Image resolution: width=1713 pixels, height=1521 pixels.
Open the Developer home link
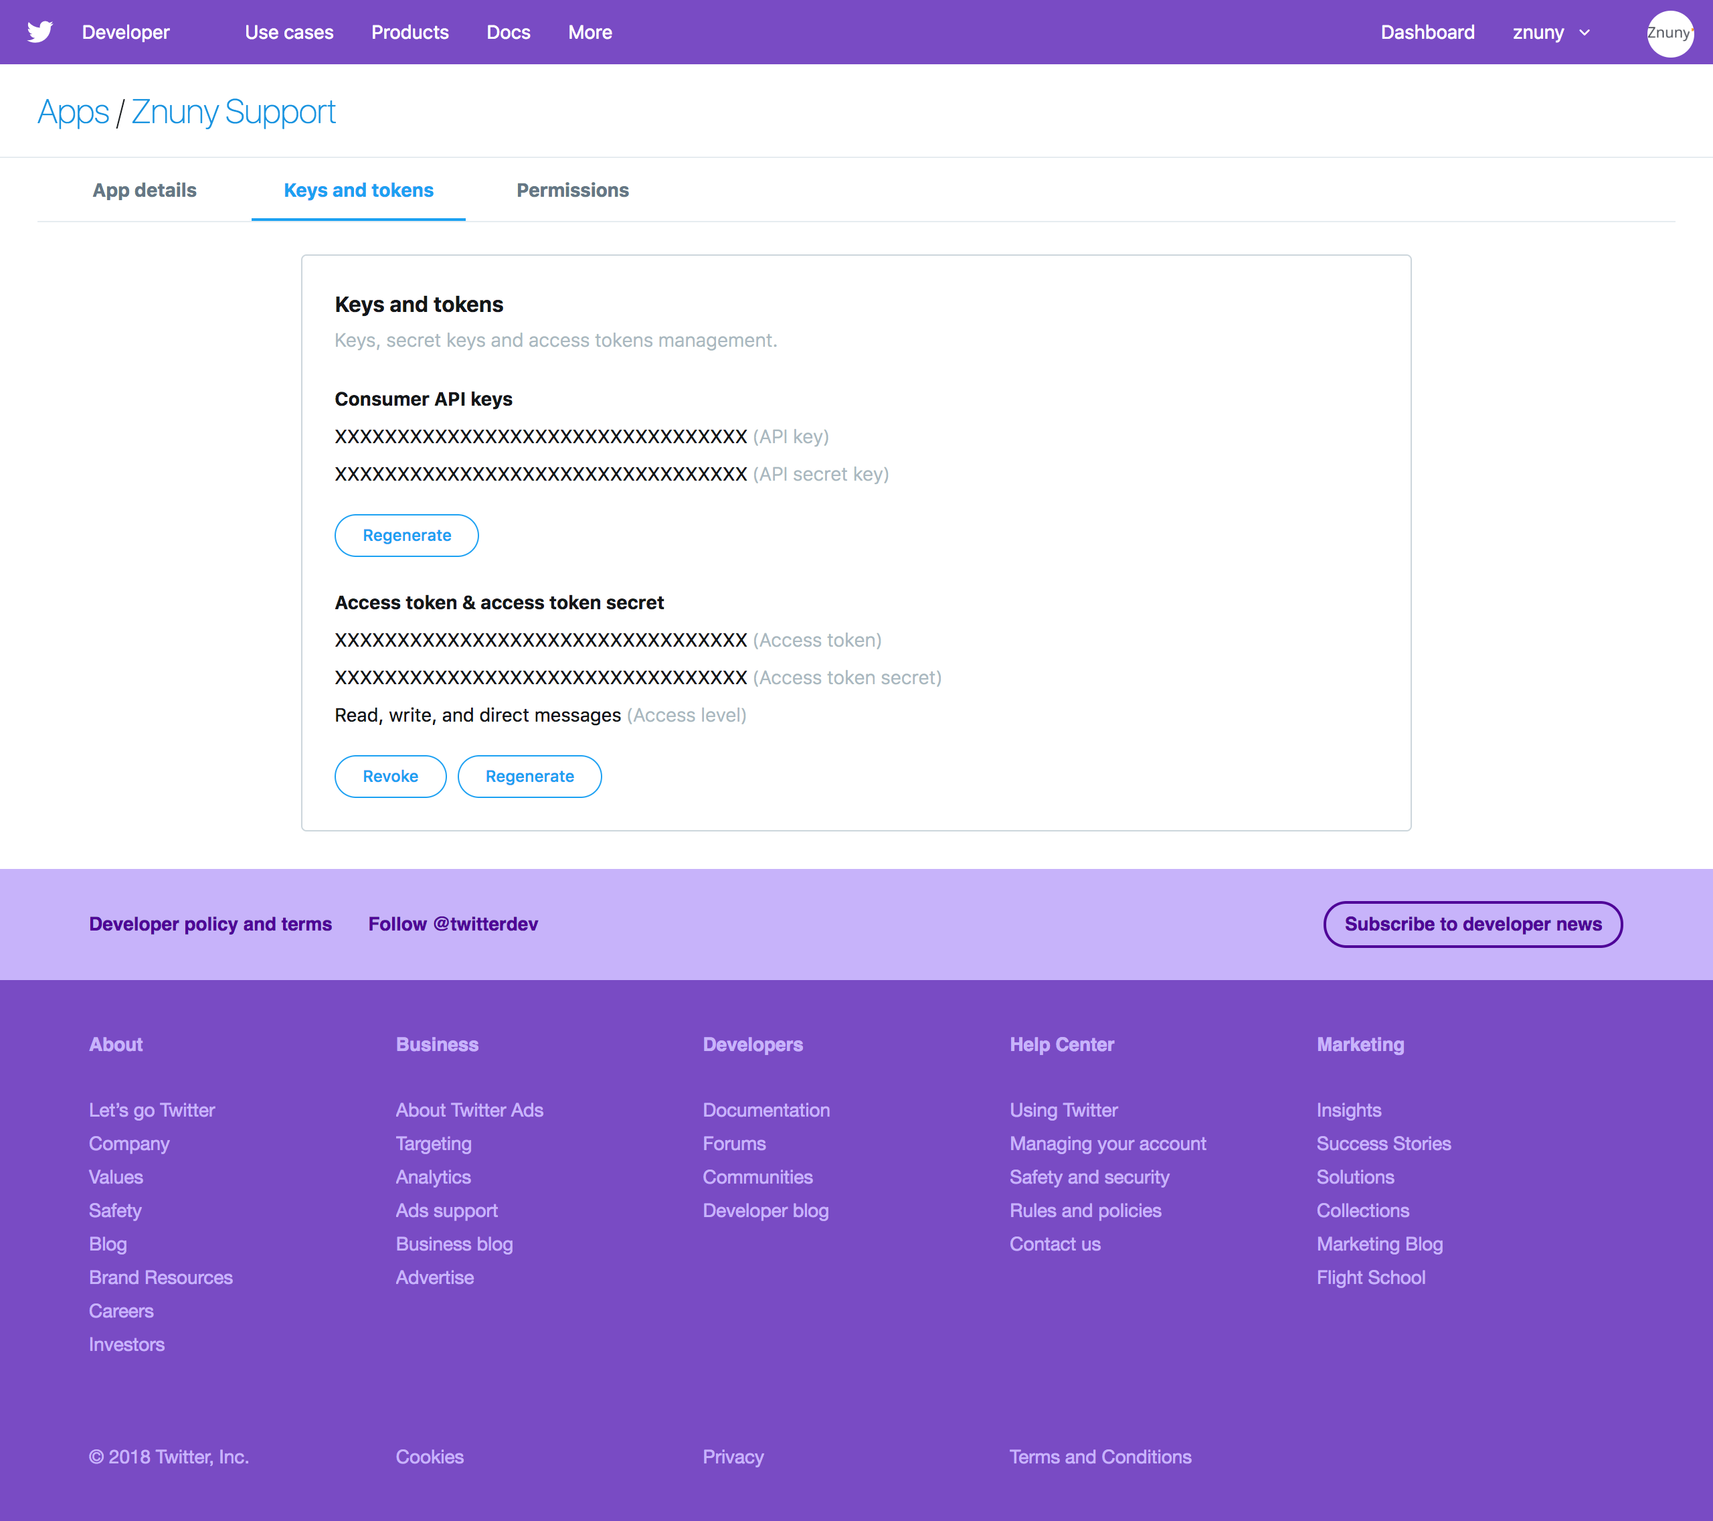tap(126, 32)
